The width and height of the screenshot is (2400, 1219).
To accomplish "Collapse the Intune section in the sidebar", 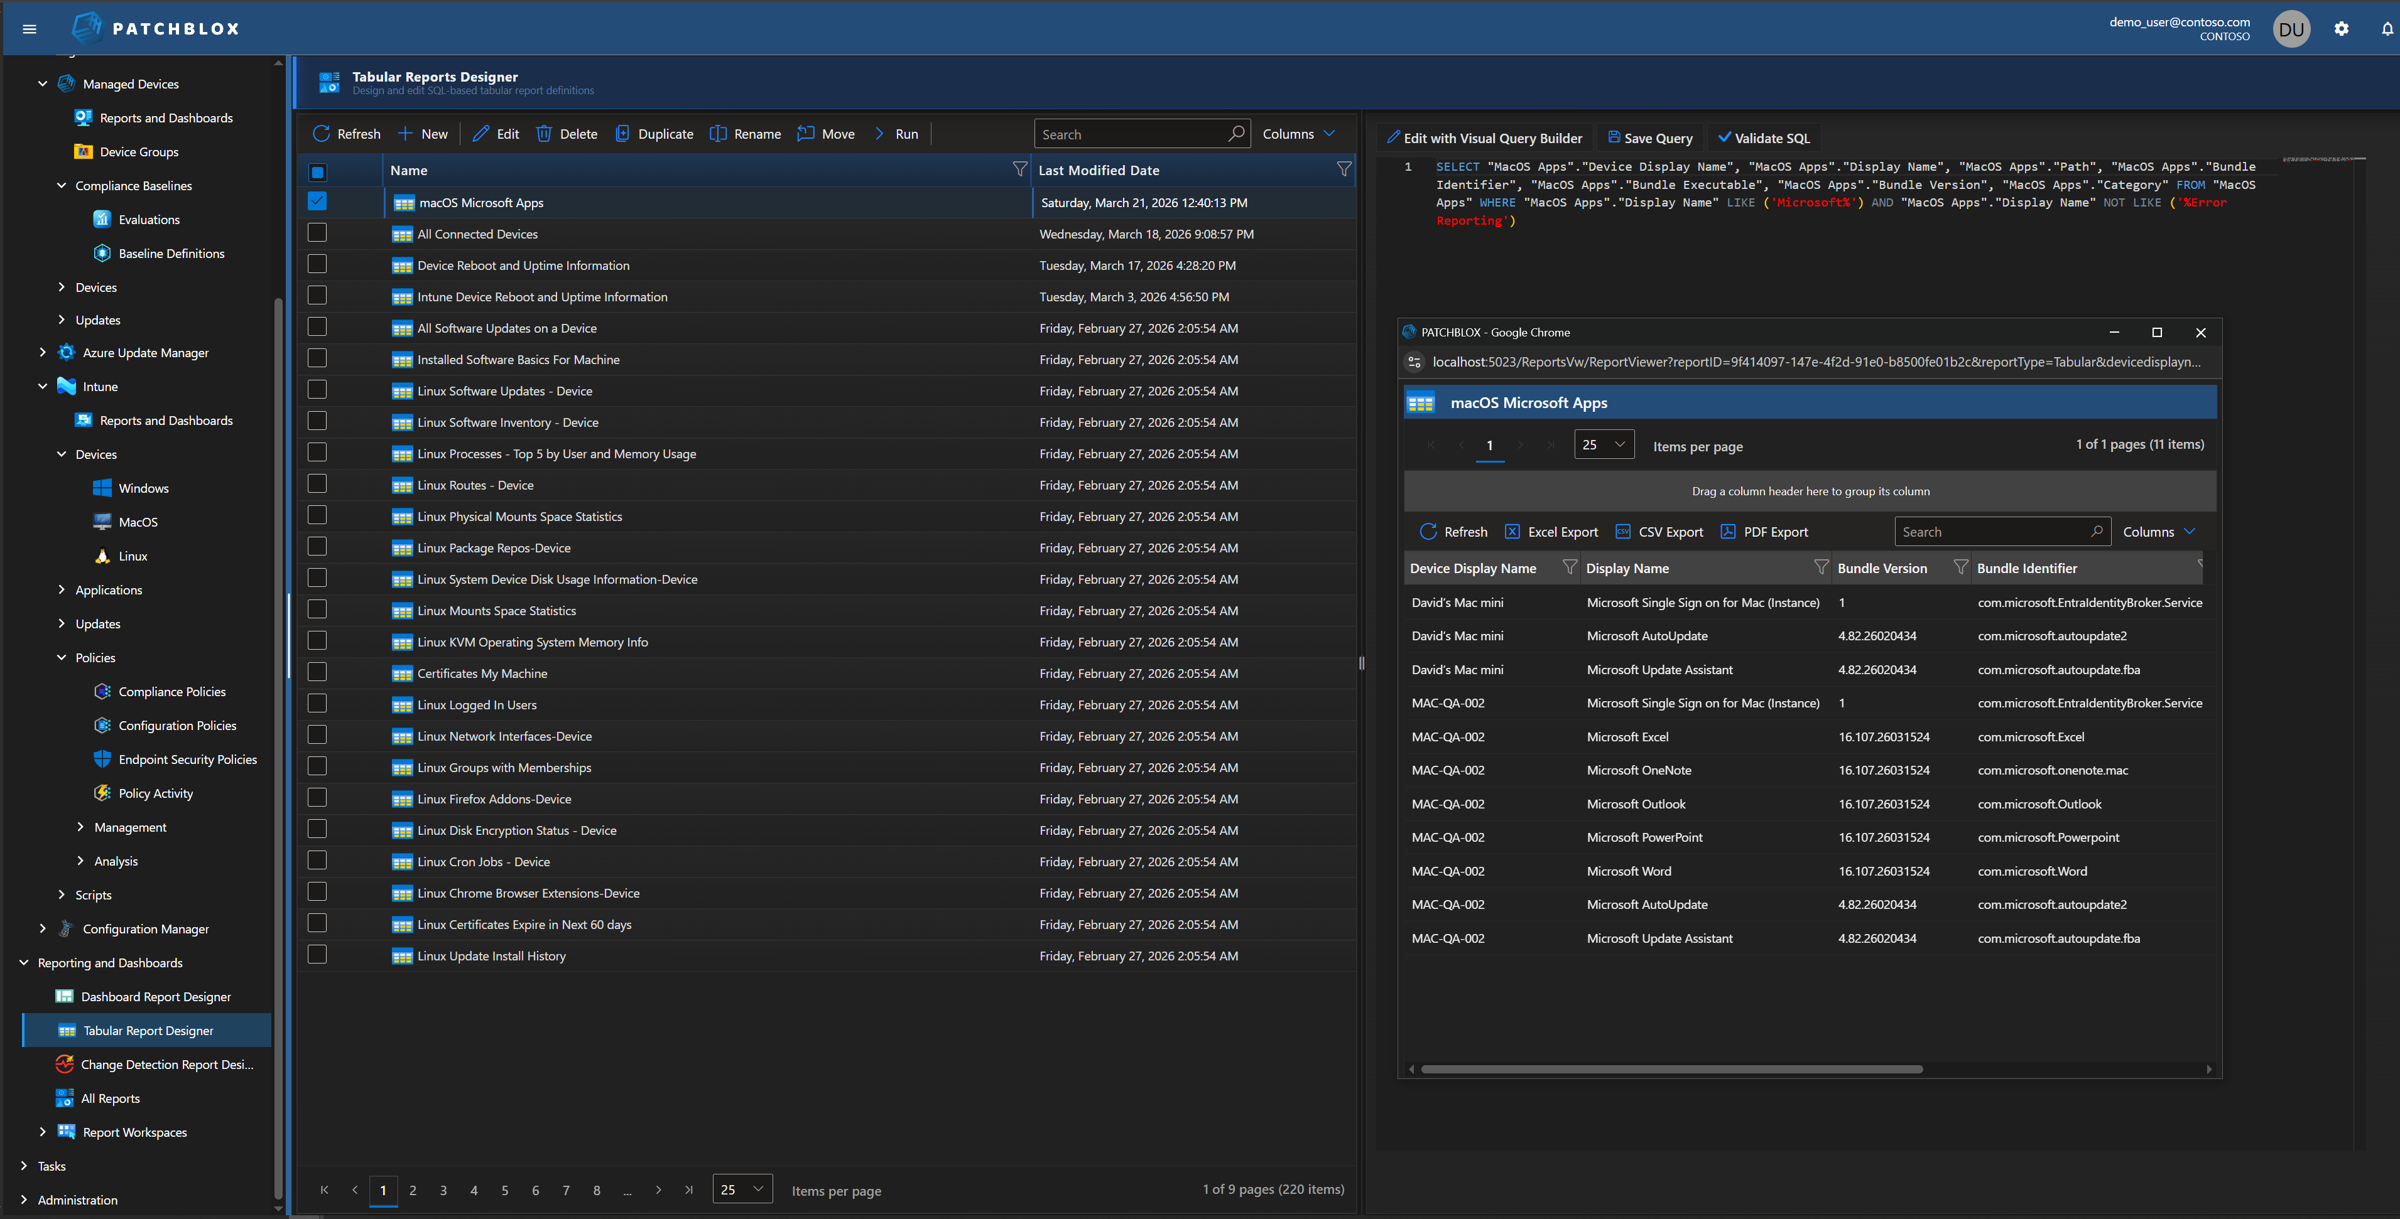I will [x=43, y=385].
